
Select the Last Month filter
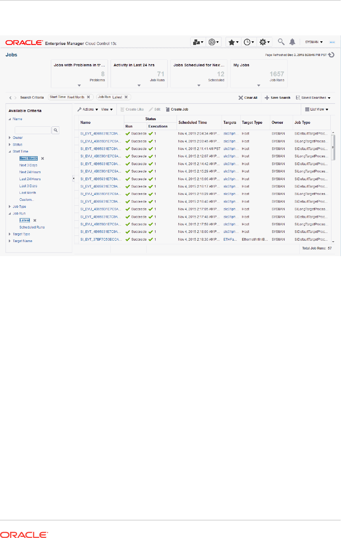pos(28,193)
